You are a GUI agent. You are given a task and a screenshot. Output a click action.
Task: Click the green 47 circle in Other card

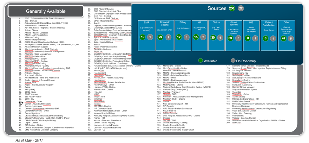coord(284,38)
